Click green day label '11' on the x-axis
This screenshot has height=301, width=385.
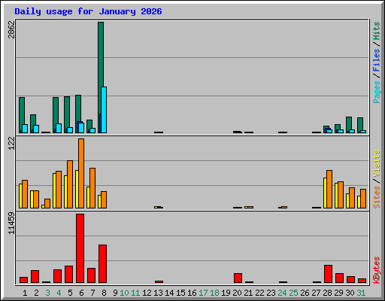[x=135, y=293]
